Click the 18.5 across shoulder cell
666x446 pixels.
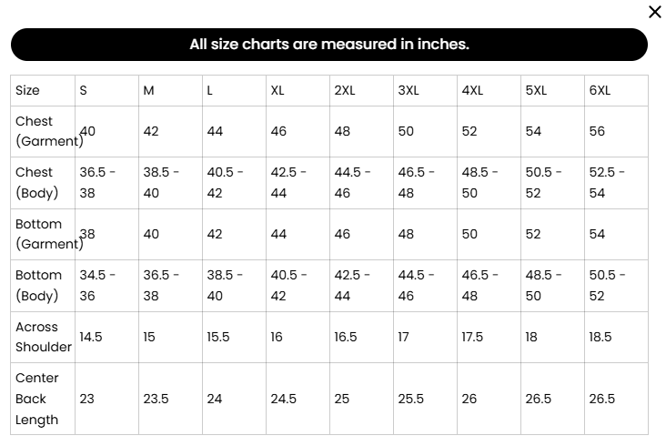616,337
